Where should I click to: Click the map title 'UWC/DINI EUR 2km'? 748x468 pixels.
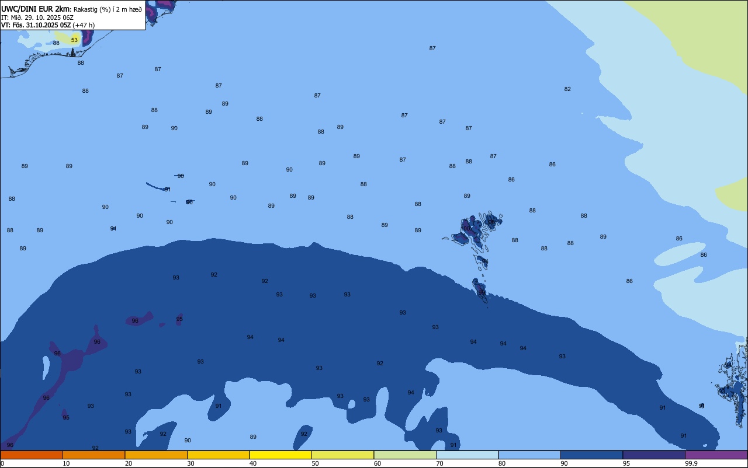click(35, 9)
